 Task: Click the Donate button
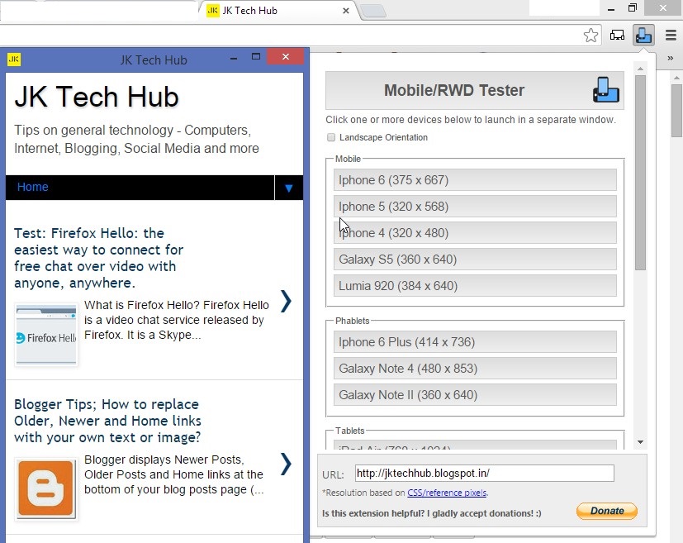[607, 511]
